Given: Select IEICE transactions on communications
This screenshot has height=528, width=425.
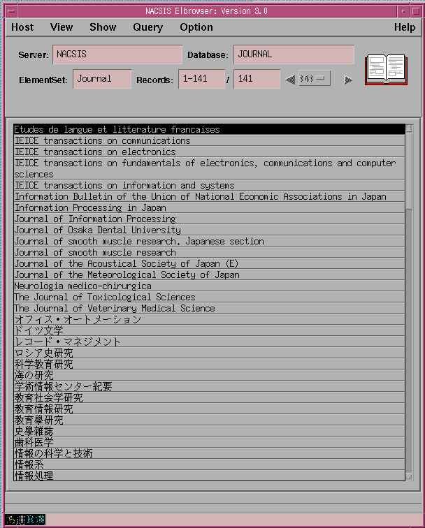Looking at the screenshot, I should click(x=209, y=140).
